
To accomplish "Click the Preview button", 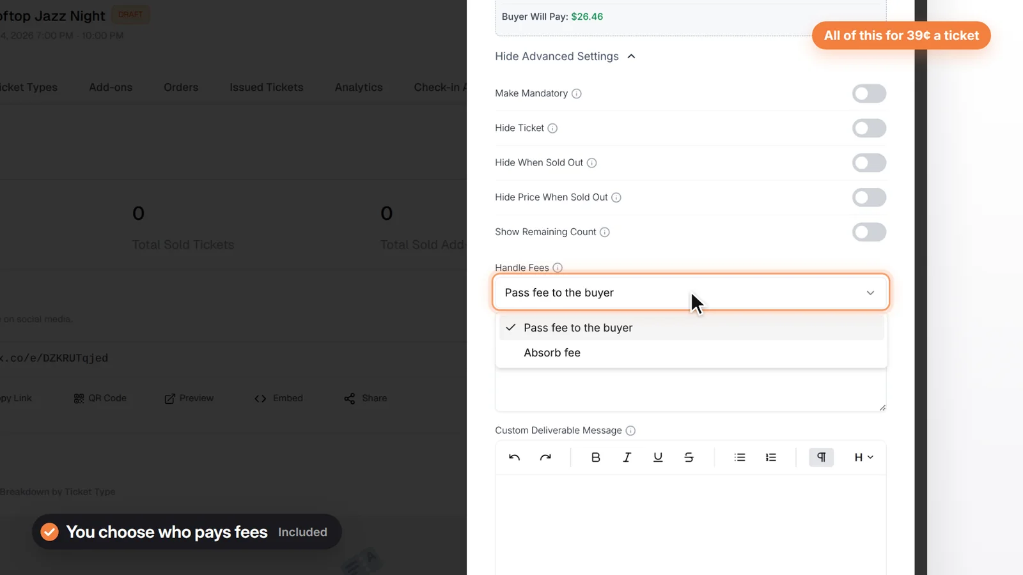I will (189, 398).
